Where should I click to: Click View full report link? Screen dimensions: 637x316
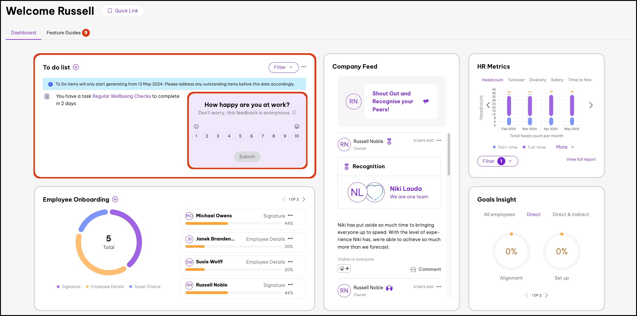click(581, 160)
